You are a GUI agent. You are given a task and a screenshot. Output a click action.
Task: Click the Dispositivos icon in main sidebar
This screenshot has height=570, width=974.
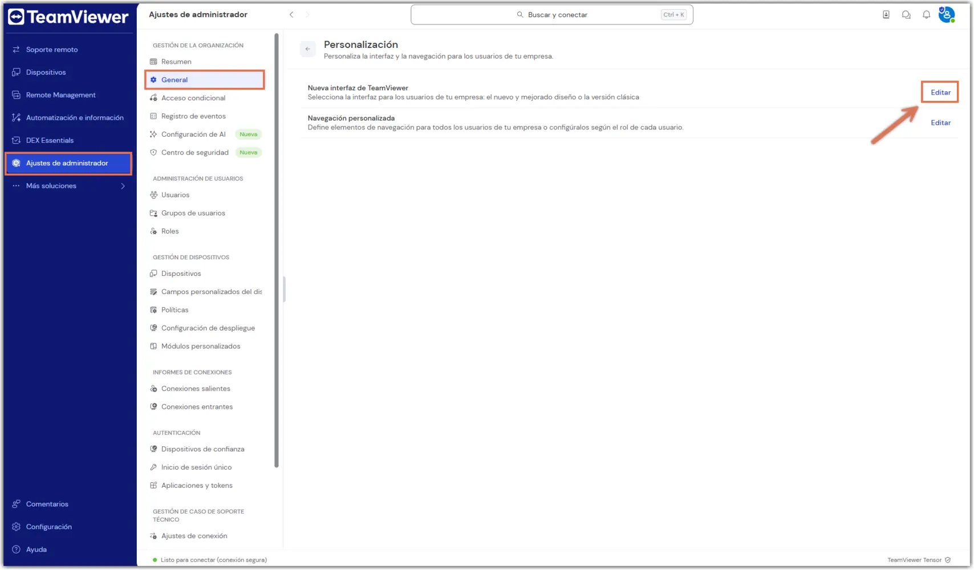coord(16,72)
